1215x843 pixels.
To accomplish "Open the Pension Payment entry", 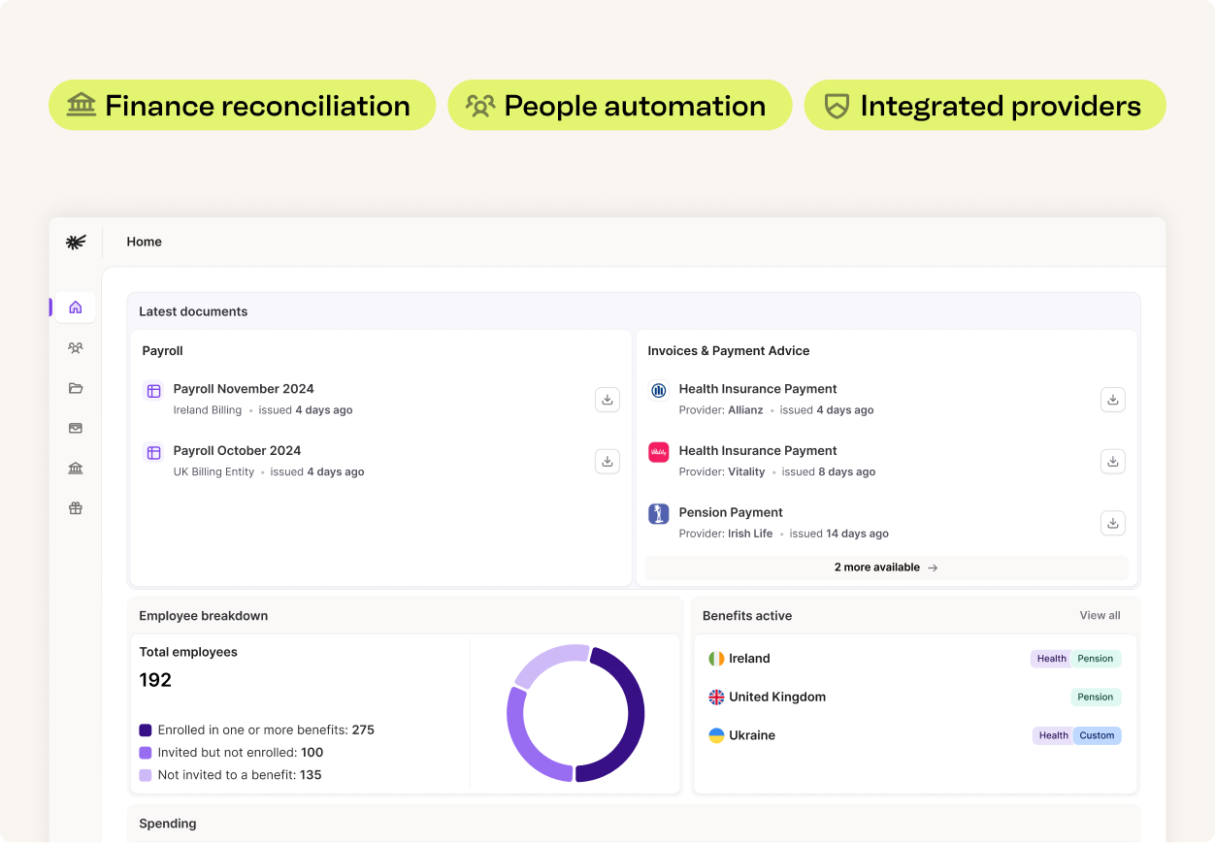I will click(x=887, y=523).
